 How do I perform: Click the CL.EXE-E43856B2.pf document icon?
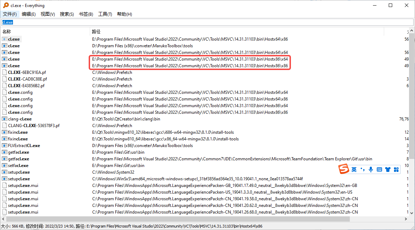[5, 86]
